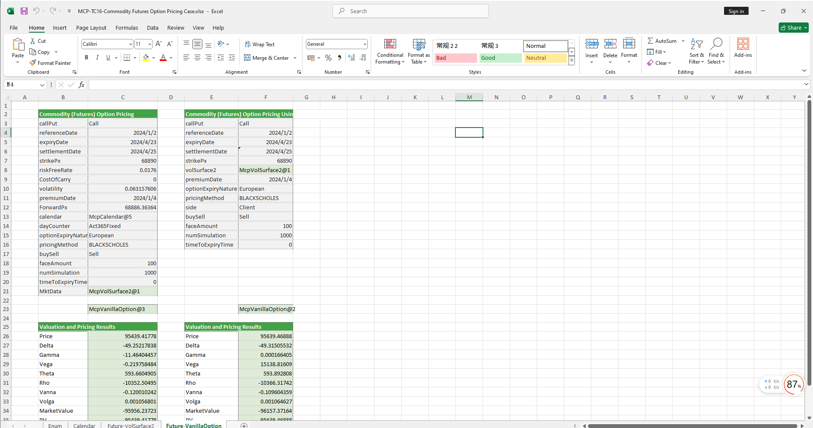Apply percent style formatting

[328, 58]
